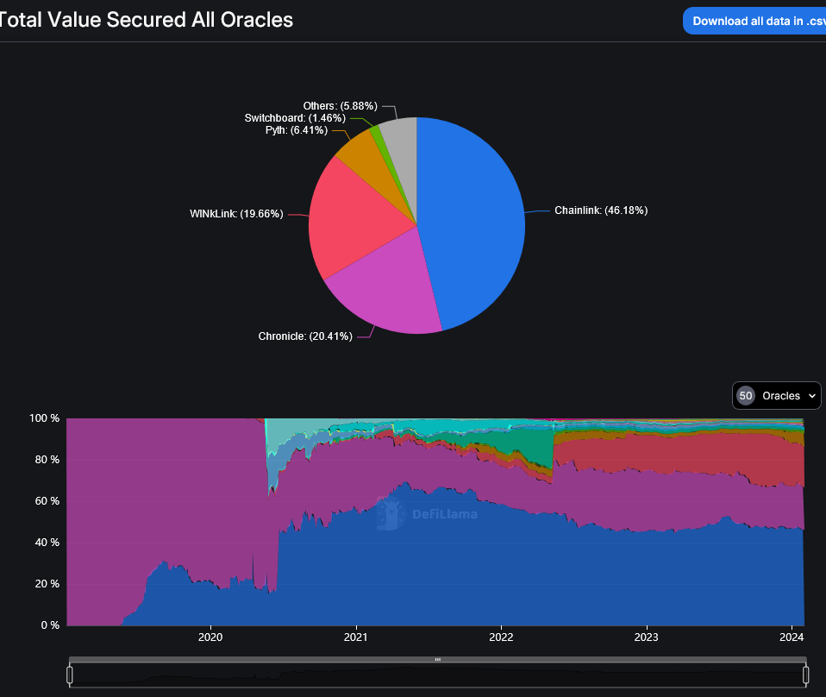The height and width of the screenshot is (697, 826).
Task: Click the Switchboard (1.46%) label
Action: [295, 117]
